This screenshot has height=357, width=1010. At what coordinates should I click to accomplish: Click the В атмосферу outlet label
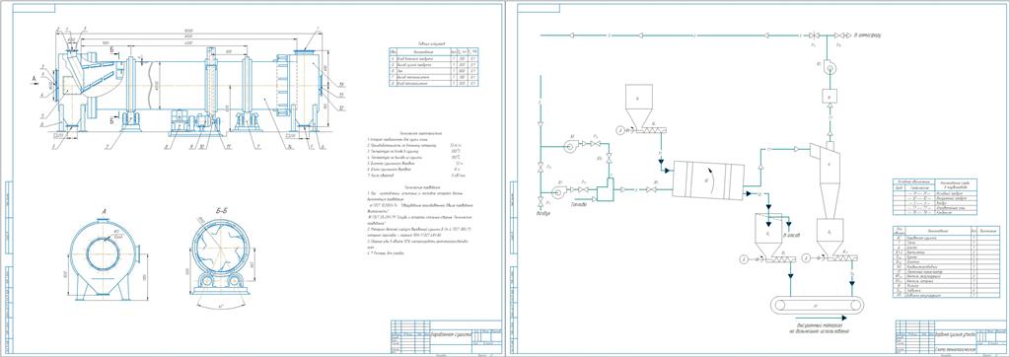pos(867,35)
